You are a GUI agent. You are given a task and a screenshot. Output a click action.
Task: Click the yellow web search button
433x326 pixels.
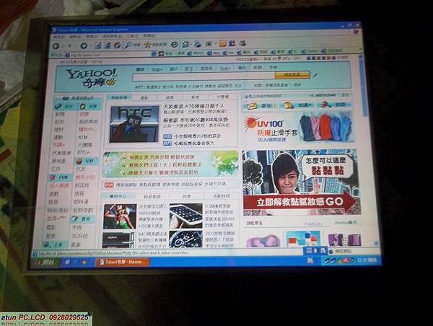[x=293, y=75]
